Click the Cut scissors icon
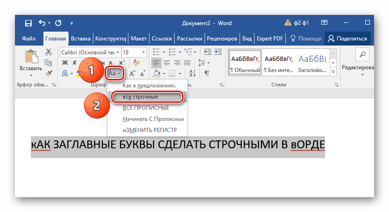This screenshot has height=212, width=389. [49, 53]
